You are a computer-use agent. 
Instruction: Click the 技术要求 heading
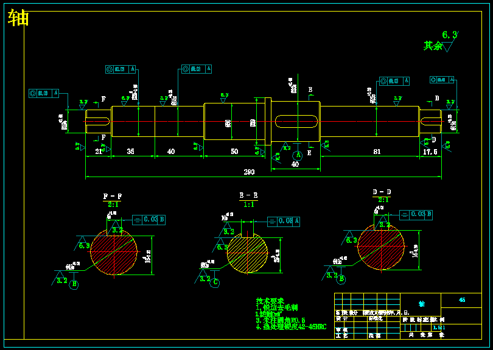click(x=270, y=301)
